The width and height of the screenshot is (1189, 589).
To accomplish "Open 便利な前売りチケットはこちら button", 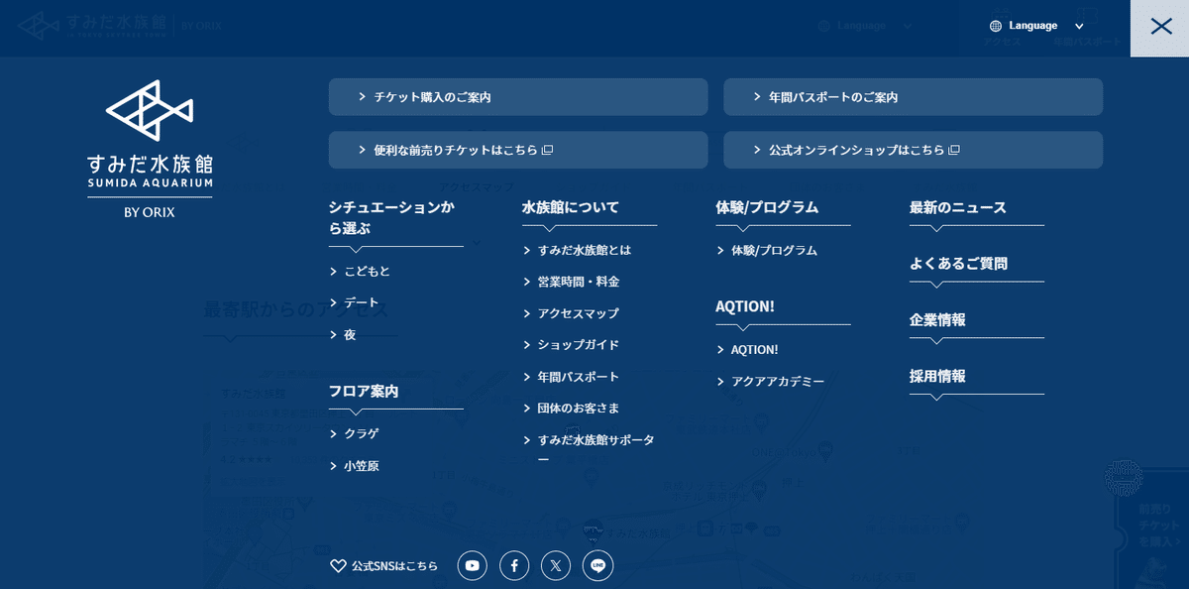I will click(x=518, y=150).
